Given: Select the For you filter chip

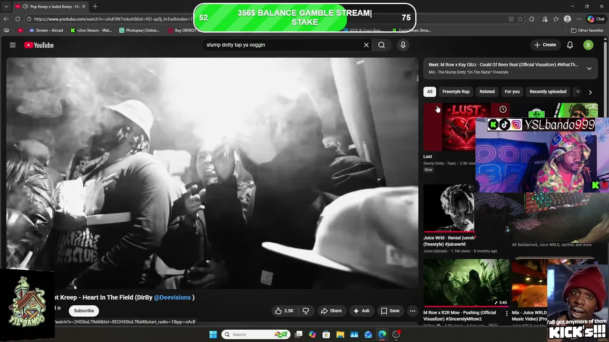Looking at the screenshot, I should click(512, 92).
